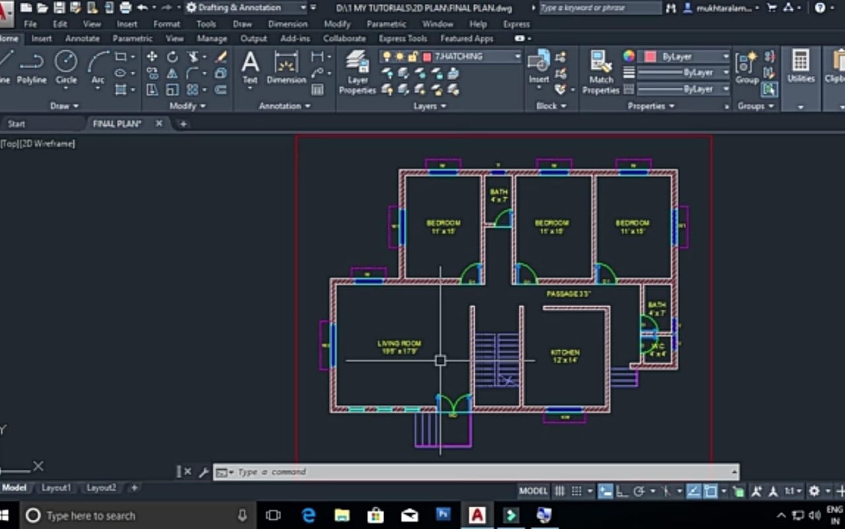Image resolution: width=845 pixels, height=529 pixels.
Task: Click the Group button in Groups panel
Action: (746, 66)
